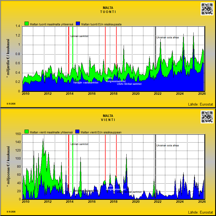Screen dimensions: 216x216
Task: Click the QR code in the TUONTI chart
Action: [x=207, y=9]
